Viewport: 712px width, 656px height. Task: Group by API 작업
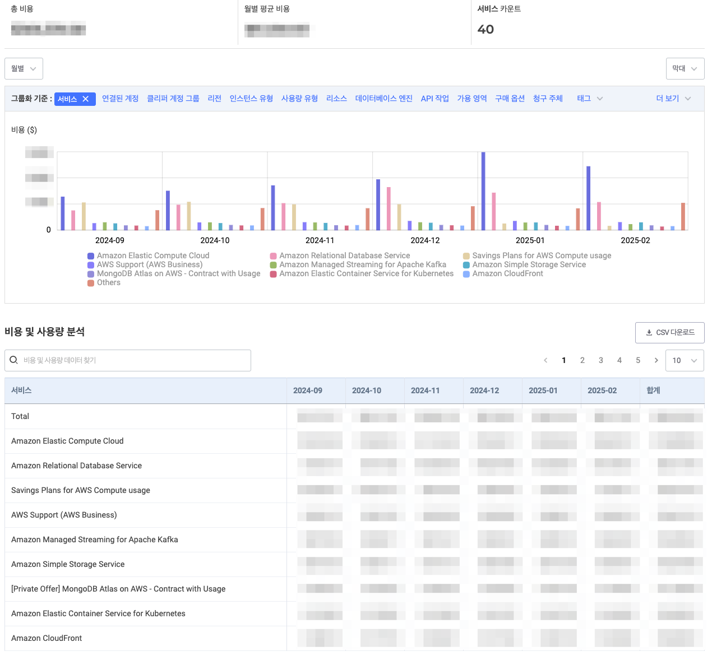(x=434, y=99)
